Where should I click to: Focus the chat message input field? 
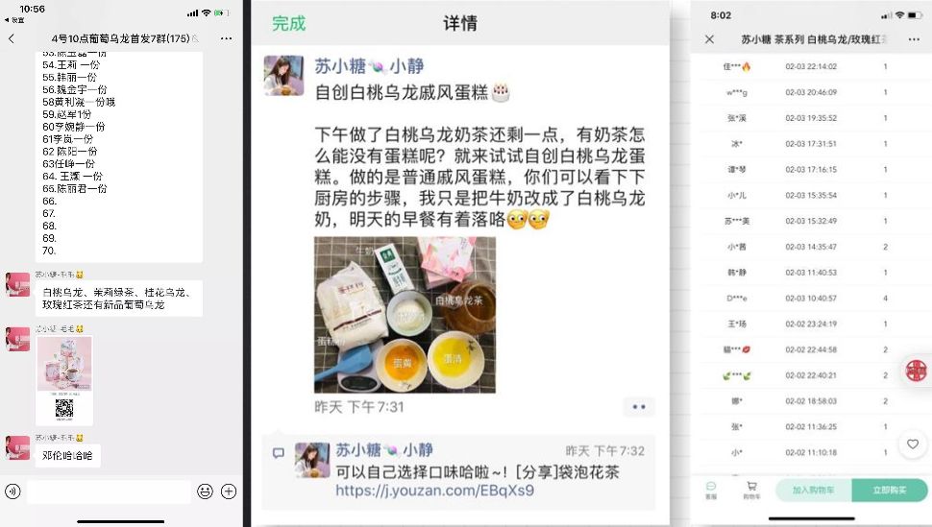pos(109,491)
